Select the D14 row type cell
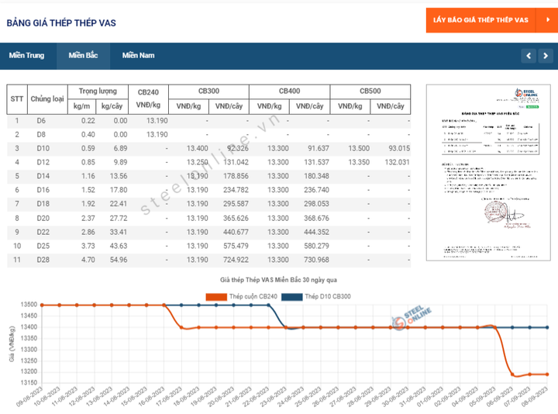The image size is (558, 414). pyautogui.click(x=43, y=176)
